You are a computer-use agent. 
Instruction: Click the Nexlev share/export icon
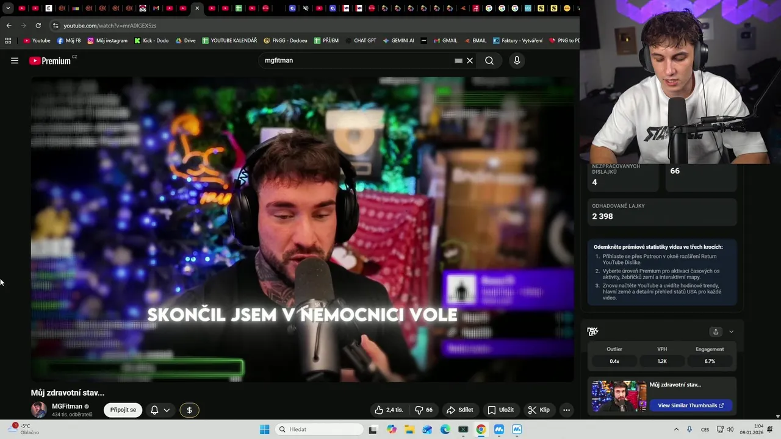(716, 332)
